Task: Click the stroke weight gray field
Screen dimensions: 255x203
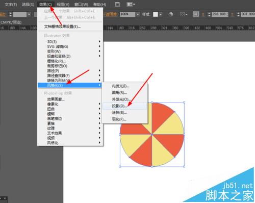Action: click(x=20, y=14)
